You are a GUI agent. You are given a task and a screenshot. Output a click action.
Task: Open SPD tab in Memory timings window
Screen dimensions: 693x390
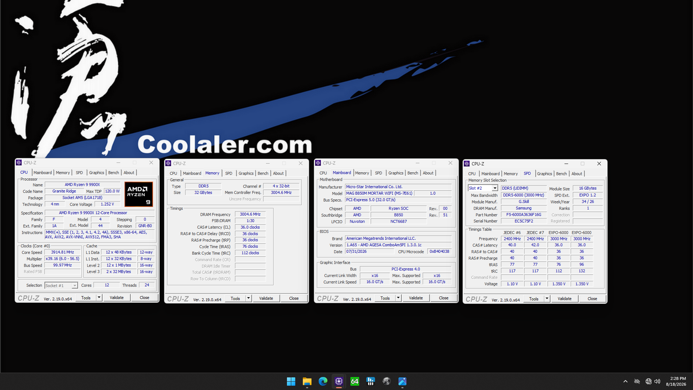coord(229,173)
